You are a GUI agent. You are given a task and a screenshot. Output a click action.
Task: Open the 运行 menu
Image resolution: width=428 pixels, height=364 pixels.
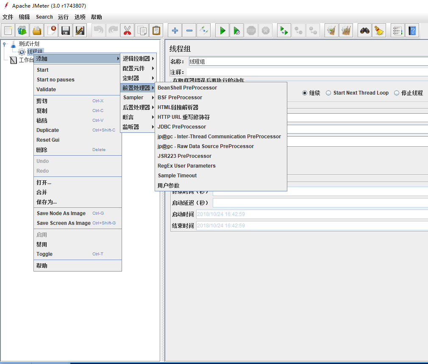[x=63, y=17]
